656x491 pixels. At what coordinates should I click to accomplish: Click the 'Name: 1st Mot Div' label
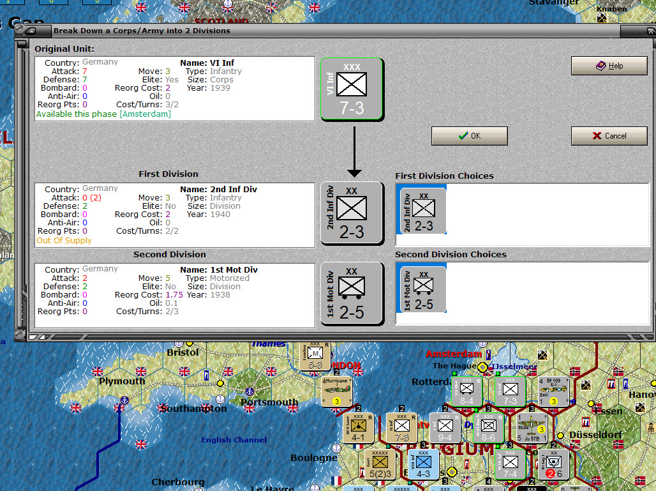click(x=220, y=270)
